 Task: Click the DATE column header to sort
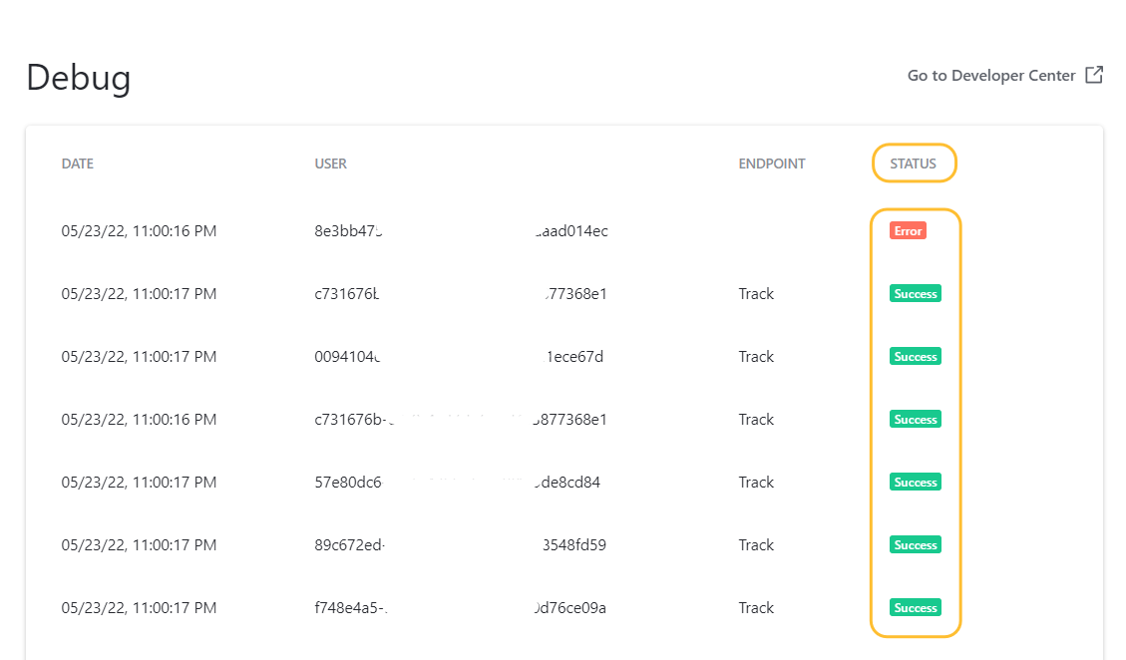[x=77, y=164]
